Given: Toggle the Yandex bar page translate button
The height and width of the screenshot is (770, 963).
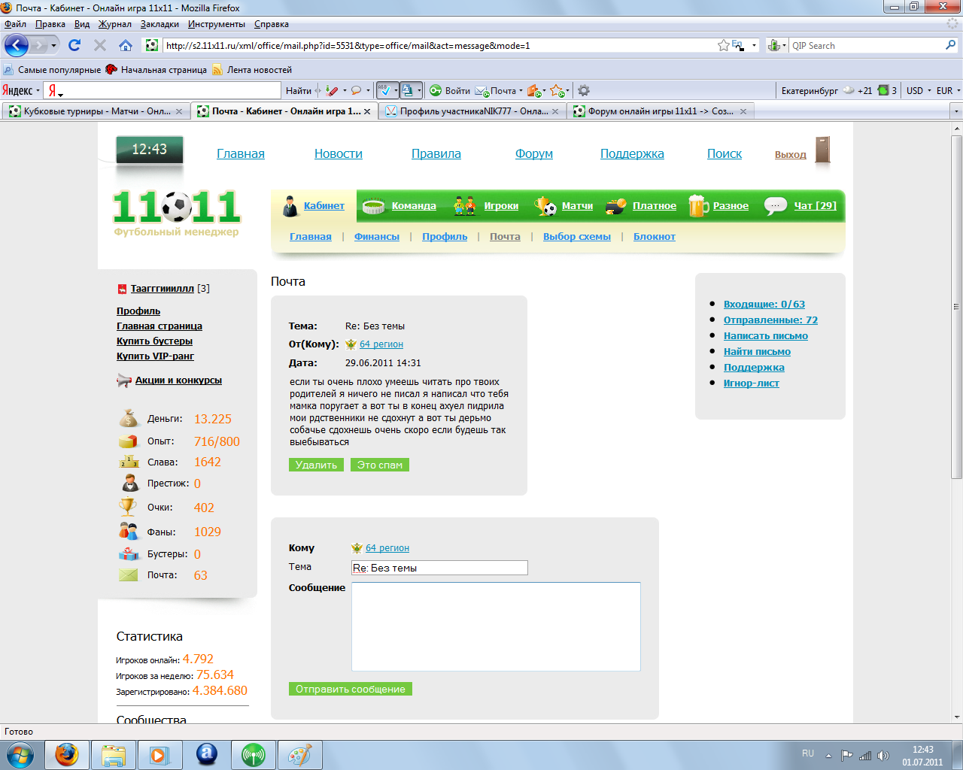Looking at the screenshot, I should click(x=408, y=91).
